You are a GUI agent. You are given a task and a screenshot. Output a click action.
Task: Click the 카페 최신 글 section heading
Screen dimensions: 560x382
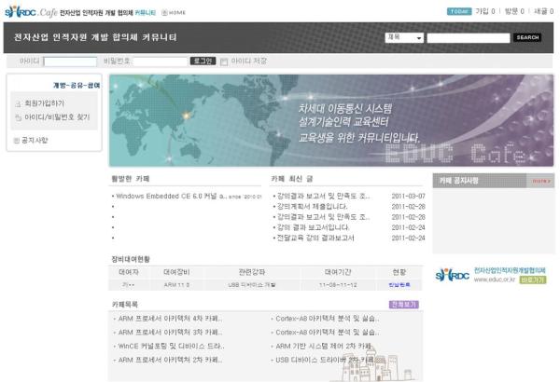(292, 179)
